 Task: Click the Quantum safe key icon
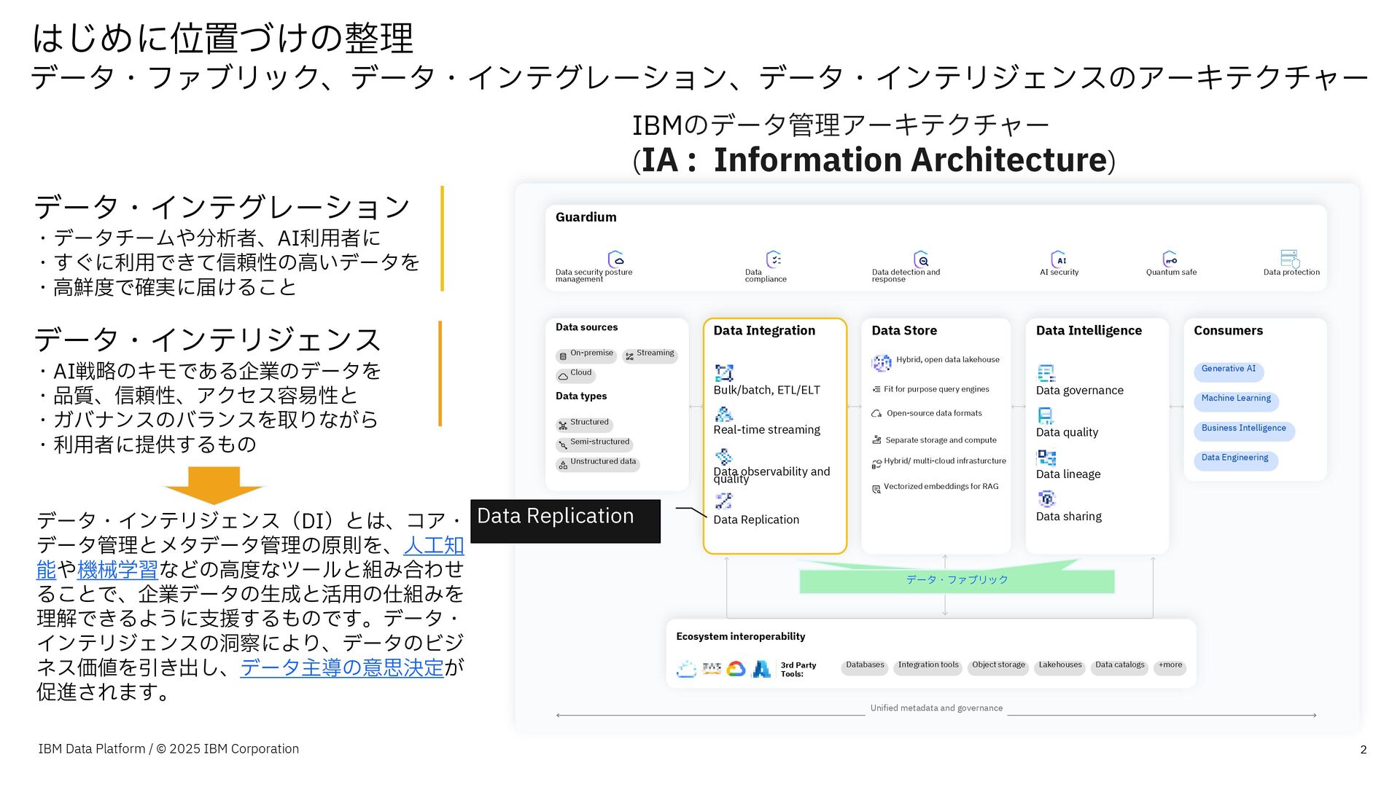click(1170, 259)
